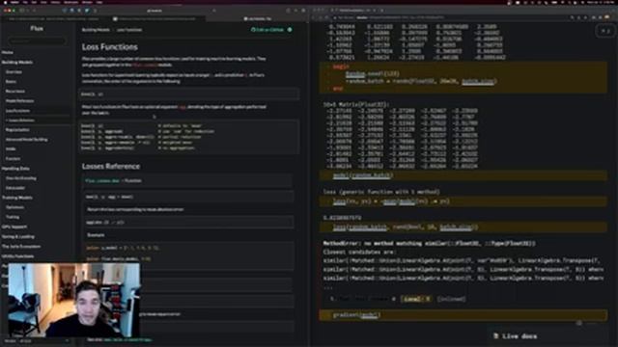Click the presenter webcam overlay
Image resolution: width=618 pixels, height=347 pixels.
(73, 300)
